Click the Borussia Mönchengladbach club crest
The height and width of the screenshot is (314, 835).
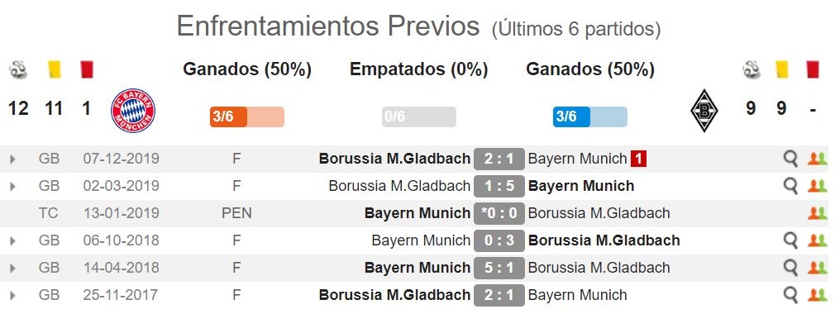704,110
